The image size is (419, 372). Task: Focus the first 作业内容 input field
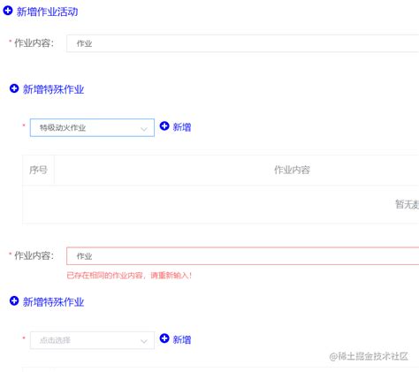coord(242,43)
